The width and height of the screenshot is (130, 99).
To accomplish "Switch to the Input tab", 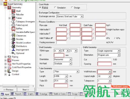I will [5, 94].
